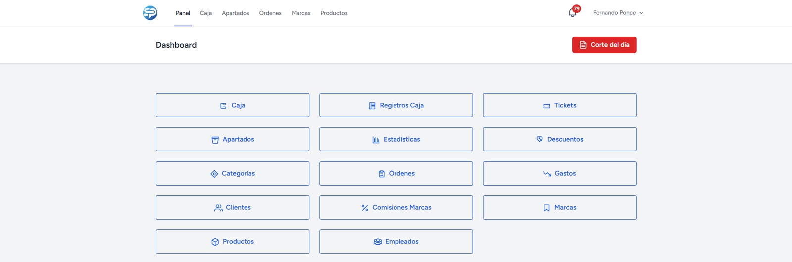792x262 pixels.
Task: Open the Registros Caja dashboard button
Action: point(396,105)
